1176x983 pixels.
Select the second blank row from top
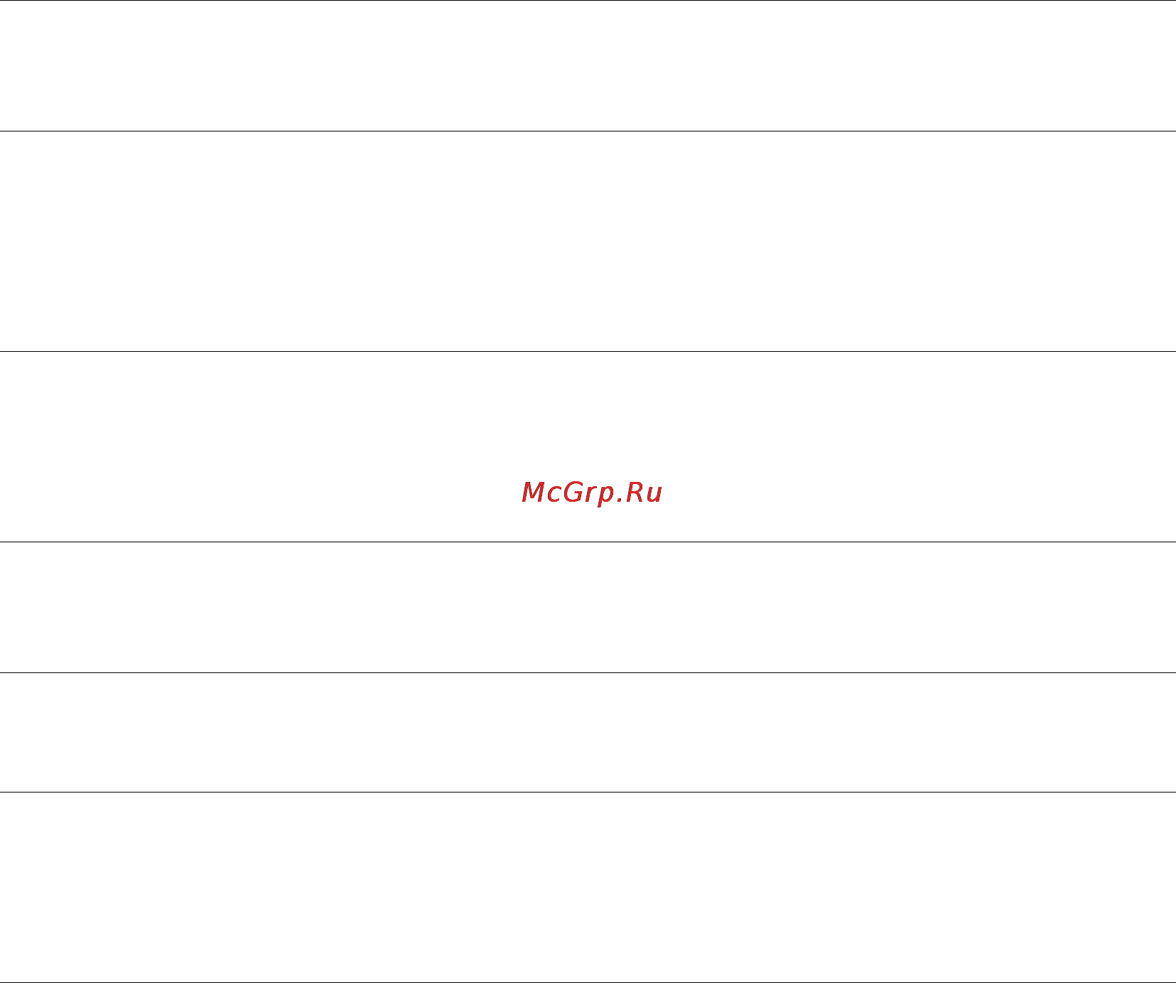point(588,241)
